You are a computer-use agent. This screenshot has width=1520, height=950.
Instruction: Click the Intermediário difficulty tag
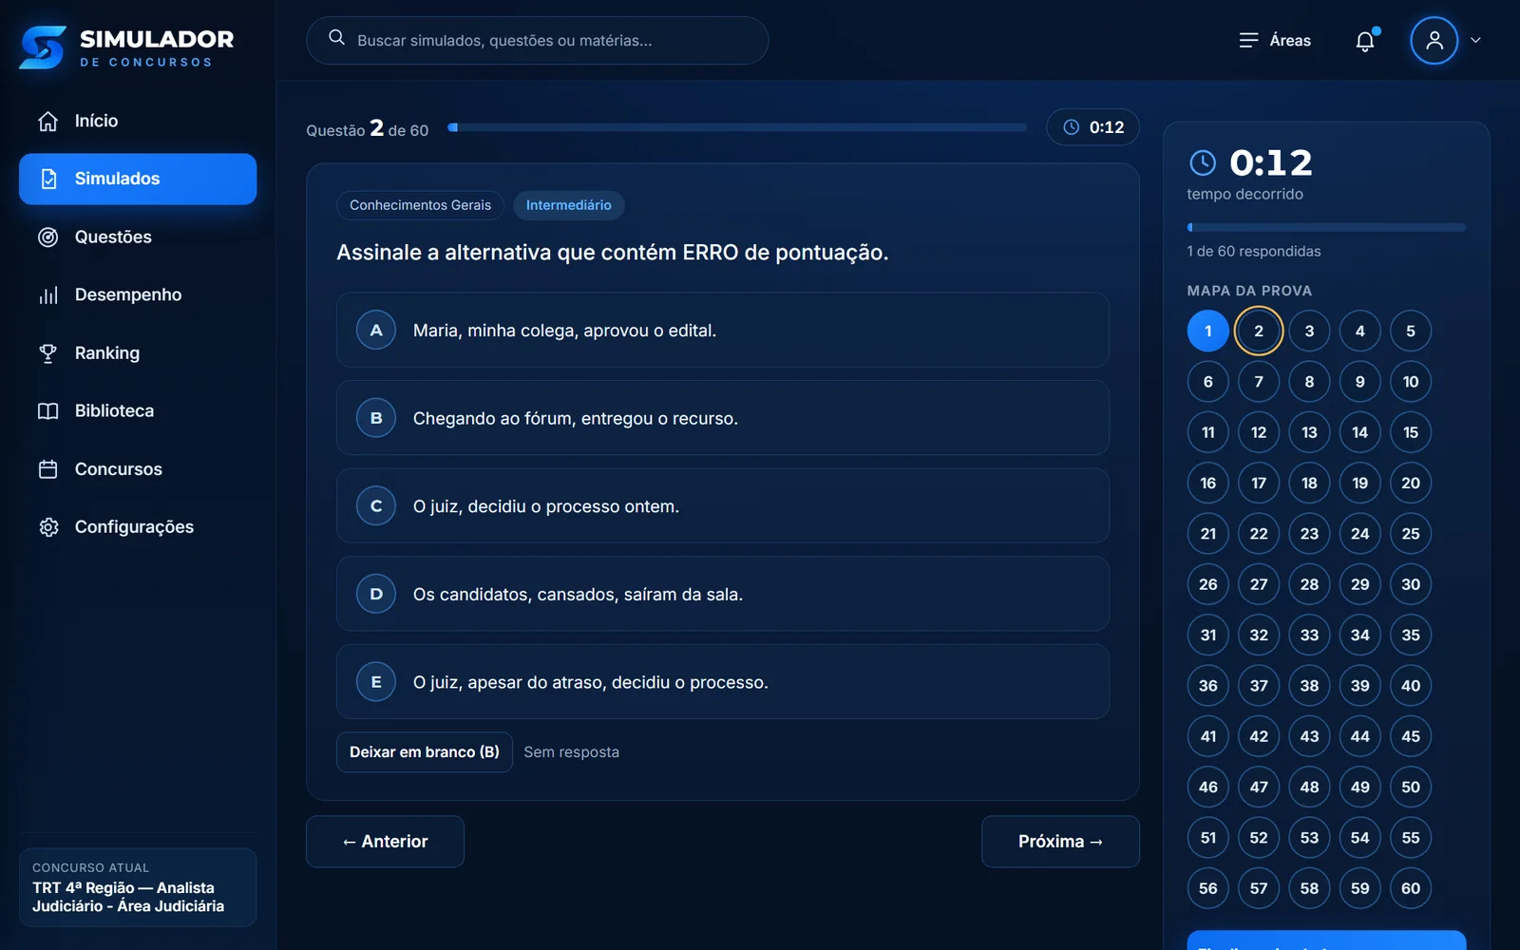569,205
